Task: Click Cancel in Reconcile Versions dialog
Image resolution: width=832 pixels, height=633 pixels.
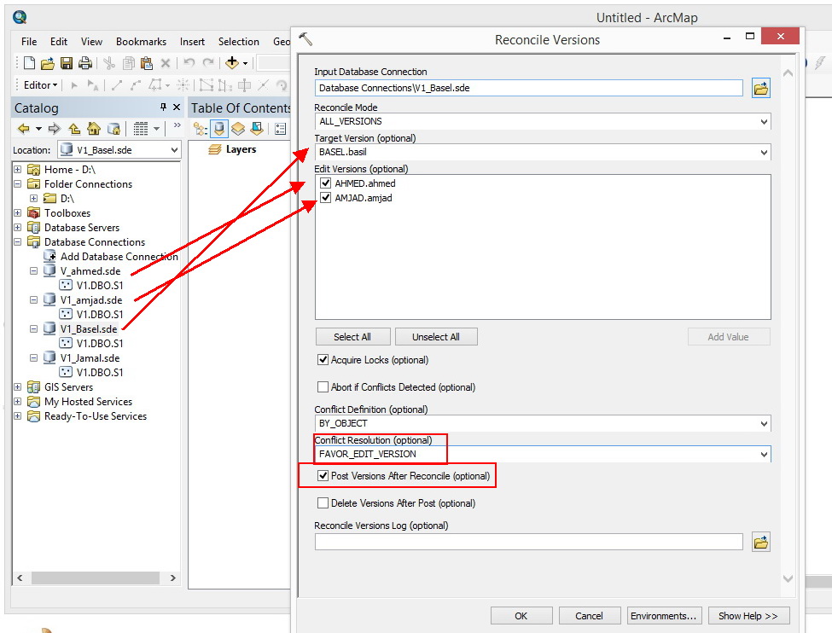Action: click(x=589, y=615)
